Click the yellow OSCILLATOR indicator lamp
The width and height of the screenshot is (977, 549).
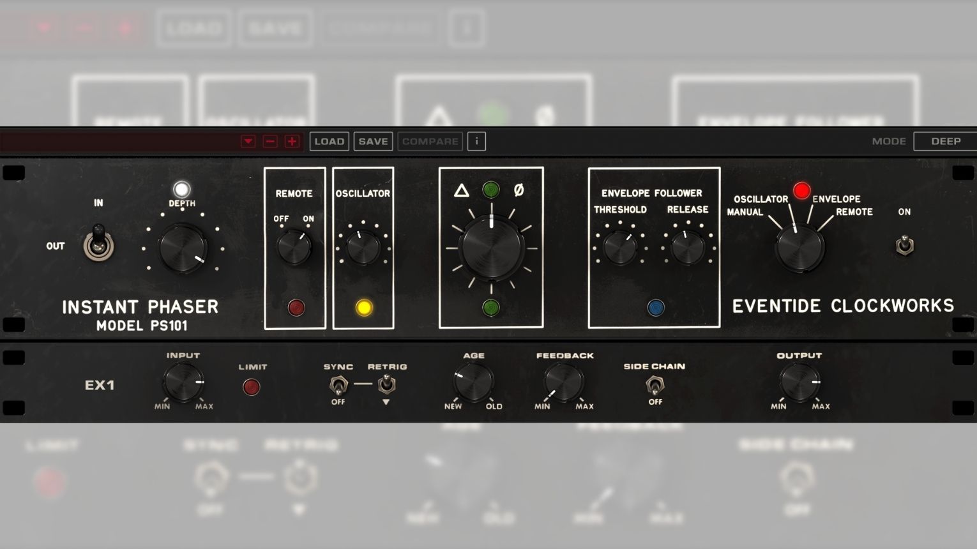coord(363,308)
